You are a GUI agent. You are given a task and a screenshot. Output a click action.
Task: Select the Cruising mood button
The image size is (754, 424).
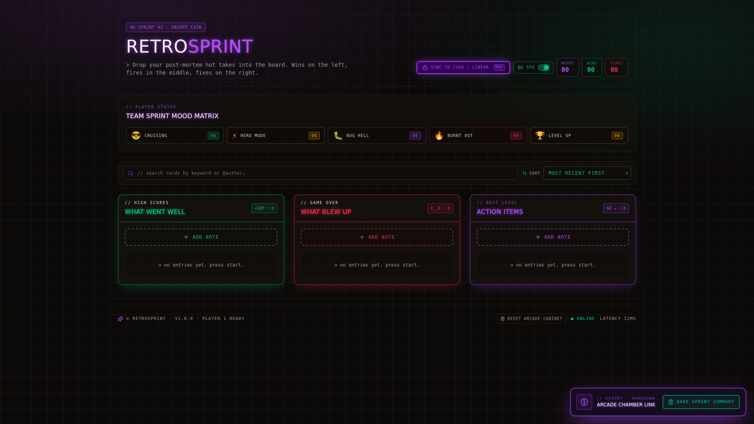[x=175, y=135]
